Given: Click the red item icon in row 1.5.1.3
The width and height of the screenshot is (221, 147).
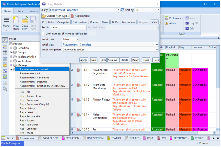Looking at the screenshot, I should click(78, 100).
